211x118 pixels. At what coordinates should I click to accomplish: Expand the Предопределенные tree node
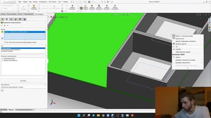pyautogui.click(x=3, y=59)
